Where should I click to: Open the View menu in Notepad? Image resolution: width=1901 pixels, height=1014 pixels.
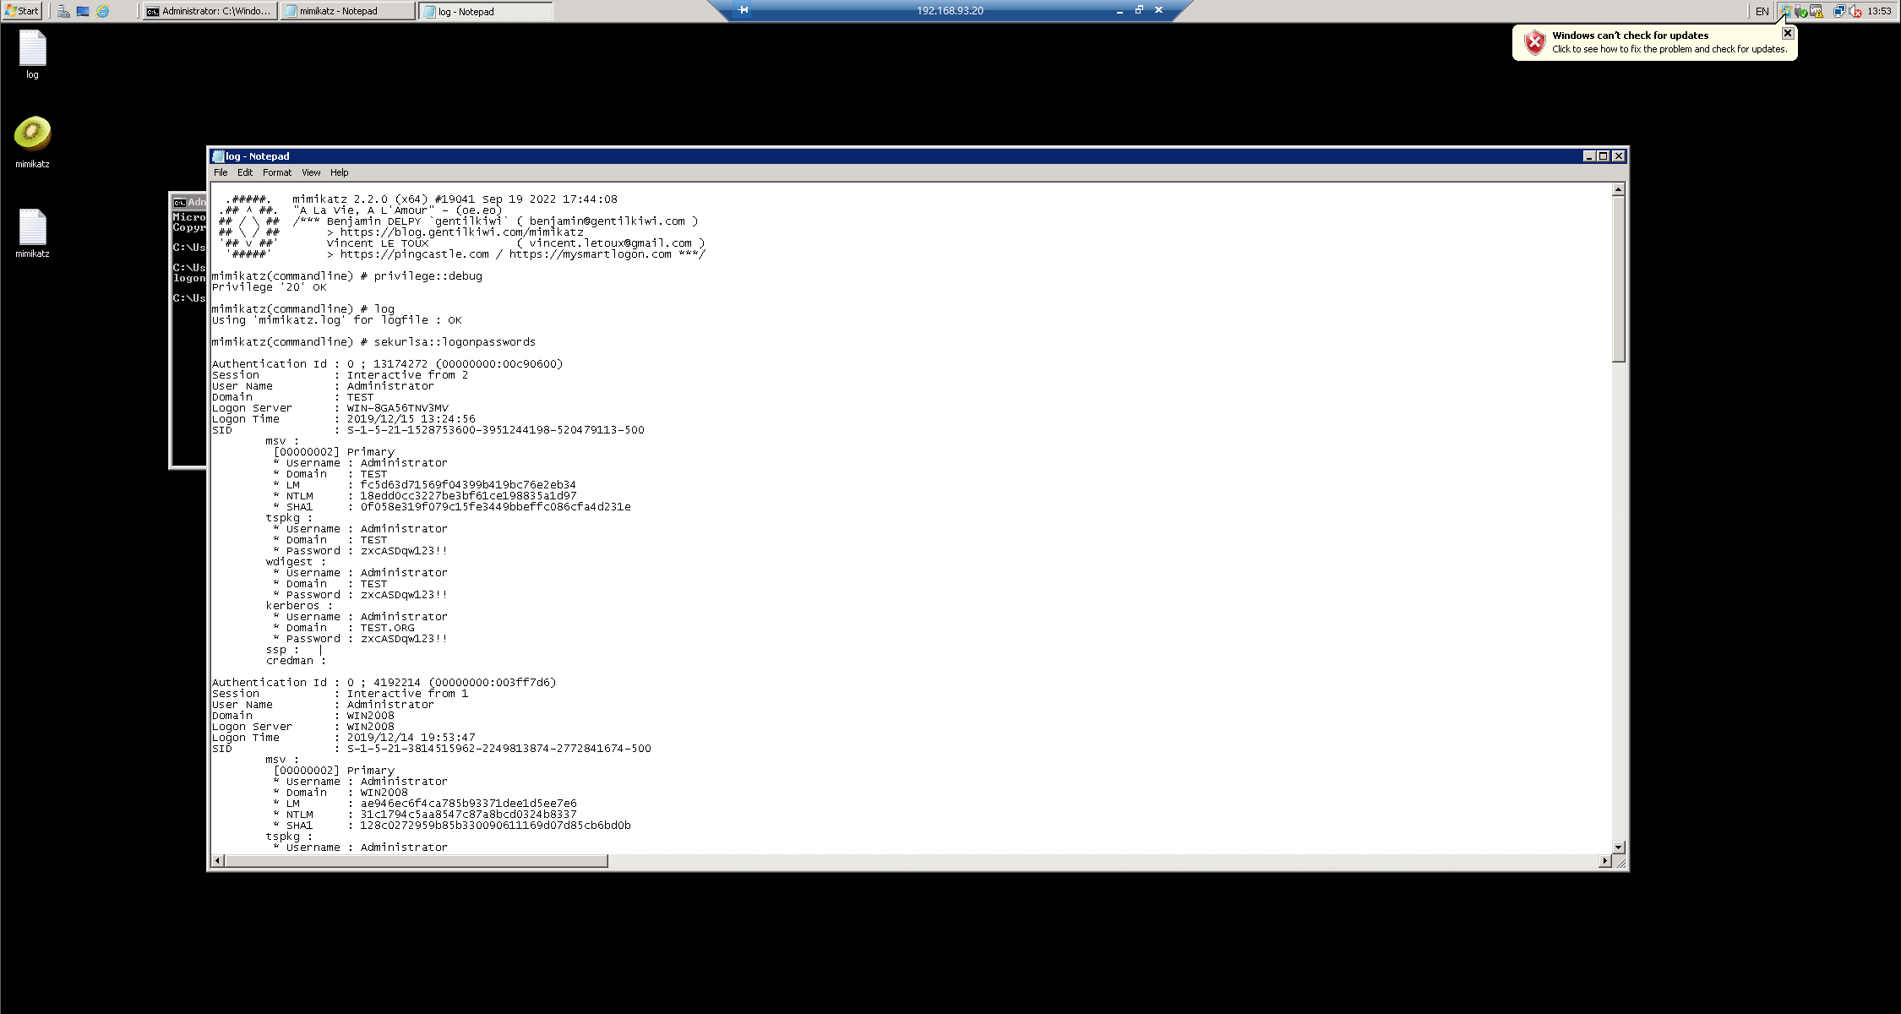coord(311,172)
